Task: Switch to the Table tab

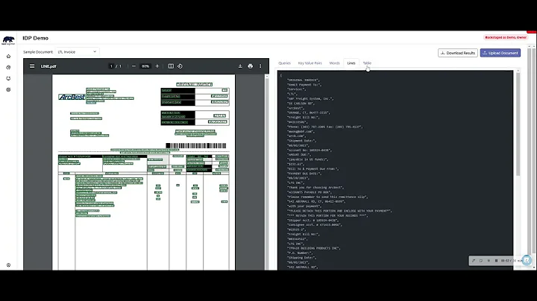Action: pos(367,63)
